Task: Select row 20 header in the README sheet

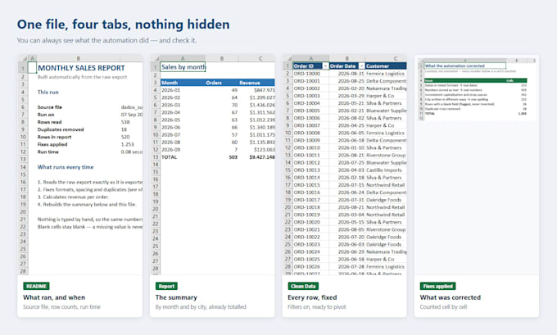Action: (x=23, y=211)
